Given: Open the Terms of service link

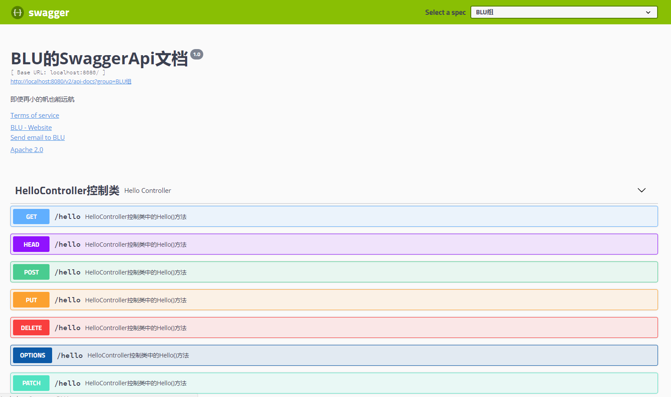Looking at the screenshot, I should point(35,115).
